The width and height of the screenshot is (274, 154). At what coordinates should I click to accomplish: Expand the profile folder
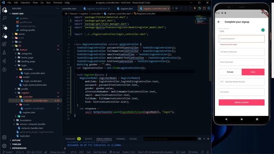coord(24,89)
